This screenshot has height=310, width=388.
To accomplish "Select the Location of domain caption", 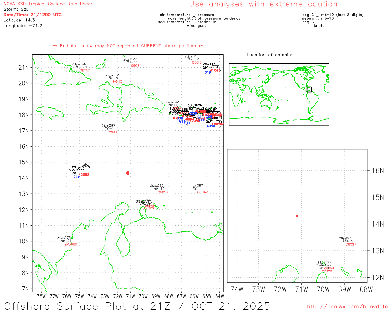I will (x=269, y=55).
